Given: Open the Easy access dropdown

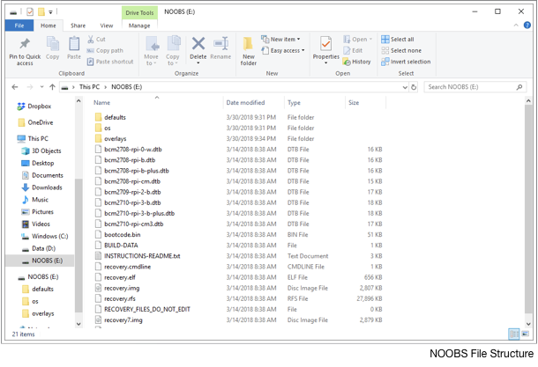Looking at the screenshot, I should coord(303,50).
